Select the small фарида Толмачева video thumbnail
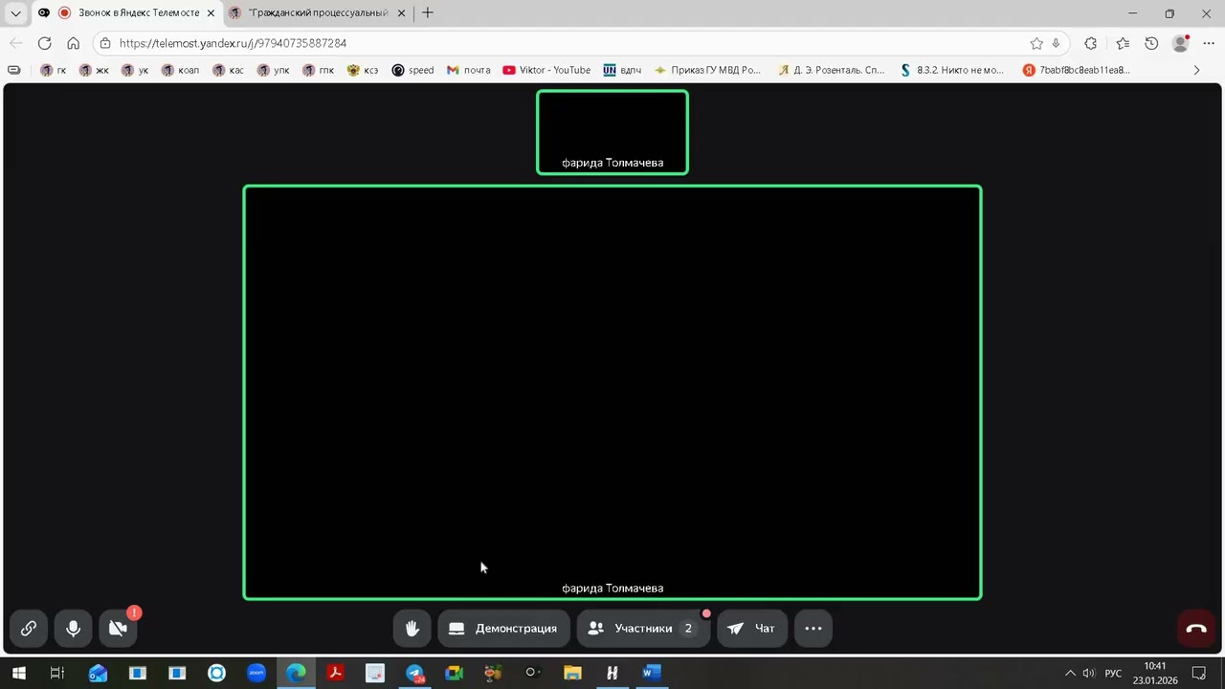This screenshot has height=689, width=1225. [x=612, y=132]
